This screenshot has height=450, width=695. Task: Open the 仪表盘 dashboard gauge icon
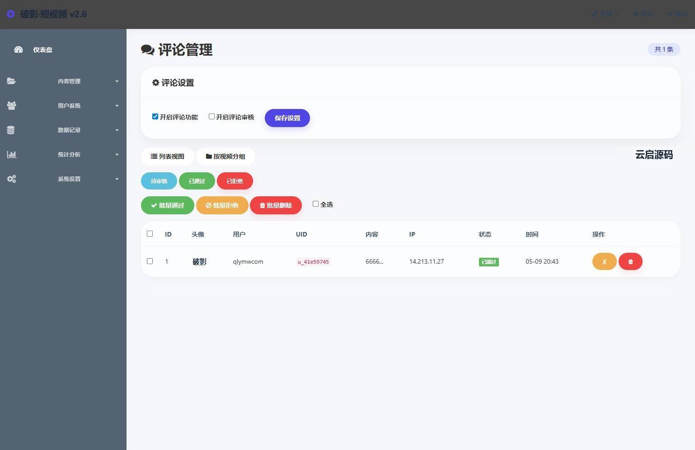(19, 50)
